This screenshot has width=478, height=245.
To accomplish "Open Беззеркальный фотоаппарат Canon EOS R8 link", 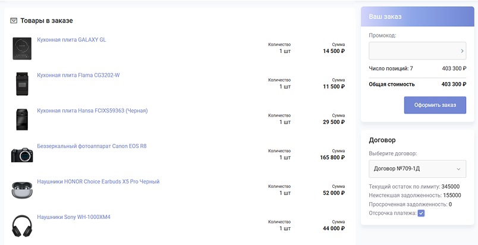I will point(92,146).
